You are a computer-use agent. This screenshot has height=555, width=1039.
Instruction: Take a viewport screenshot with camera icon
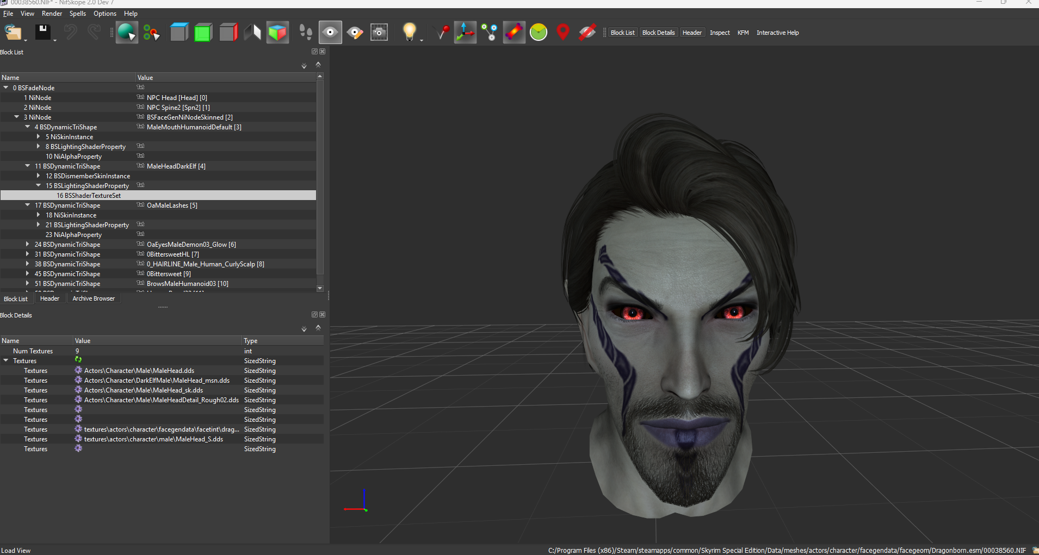coord(379,33)
